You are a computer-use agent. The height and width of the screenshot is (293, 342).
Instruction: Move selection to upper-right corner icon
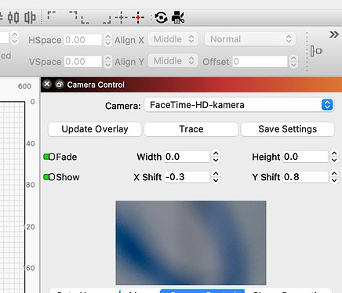click(74, 15)
